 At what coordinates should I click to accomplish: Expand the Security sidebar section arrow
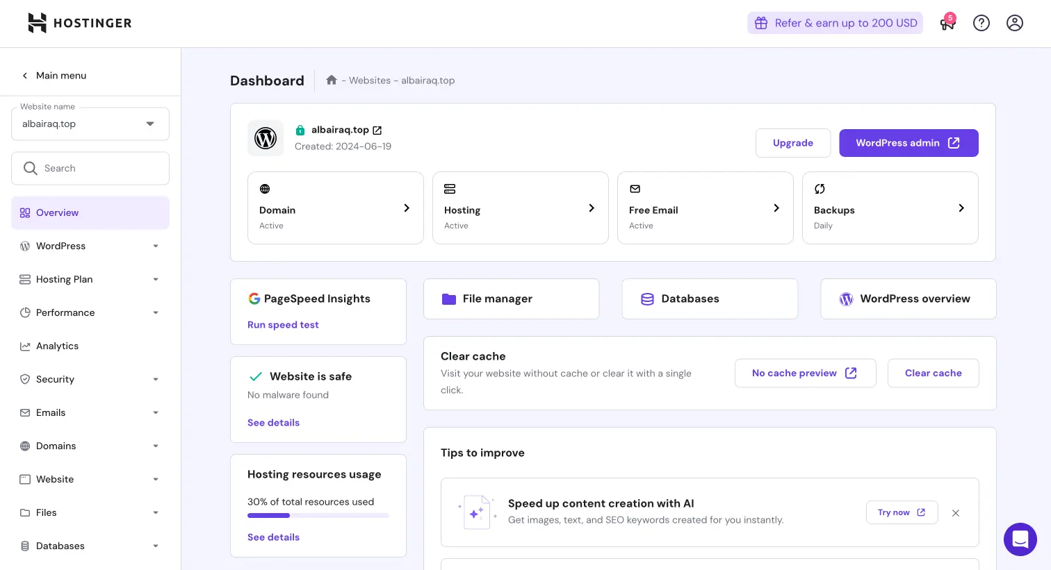156,379
